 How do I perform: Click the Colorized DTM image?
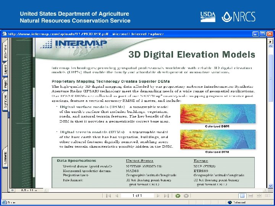point(218,140)
